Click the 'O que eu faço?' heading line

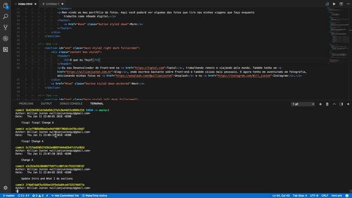pyautogui.click(x=82, y=60)
